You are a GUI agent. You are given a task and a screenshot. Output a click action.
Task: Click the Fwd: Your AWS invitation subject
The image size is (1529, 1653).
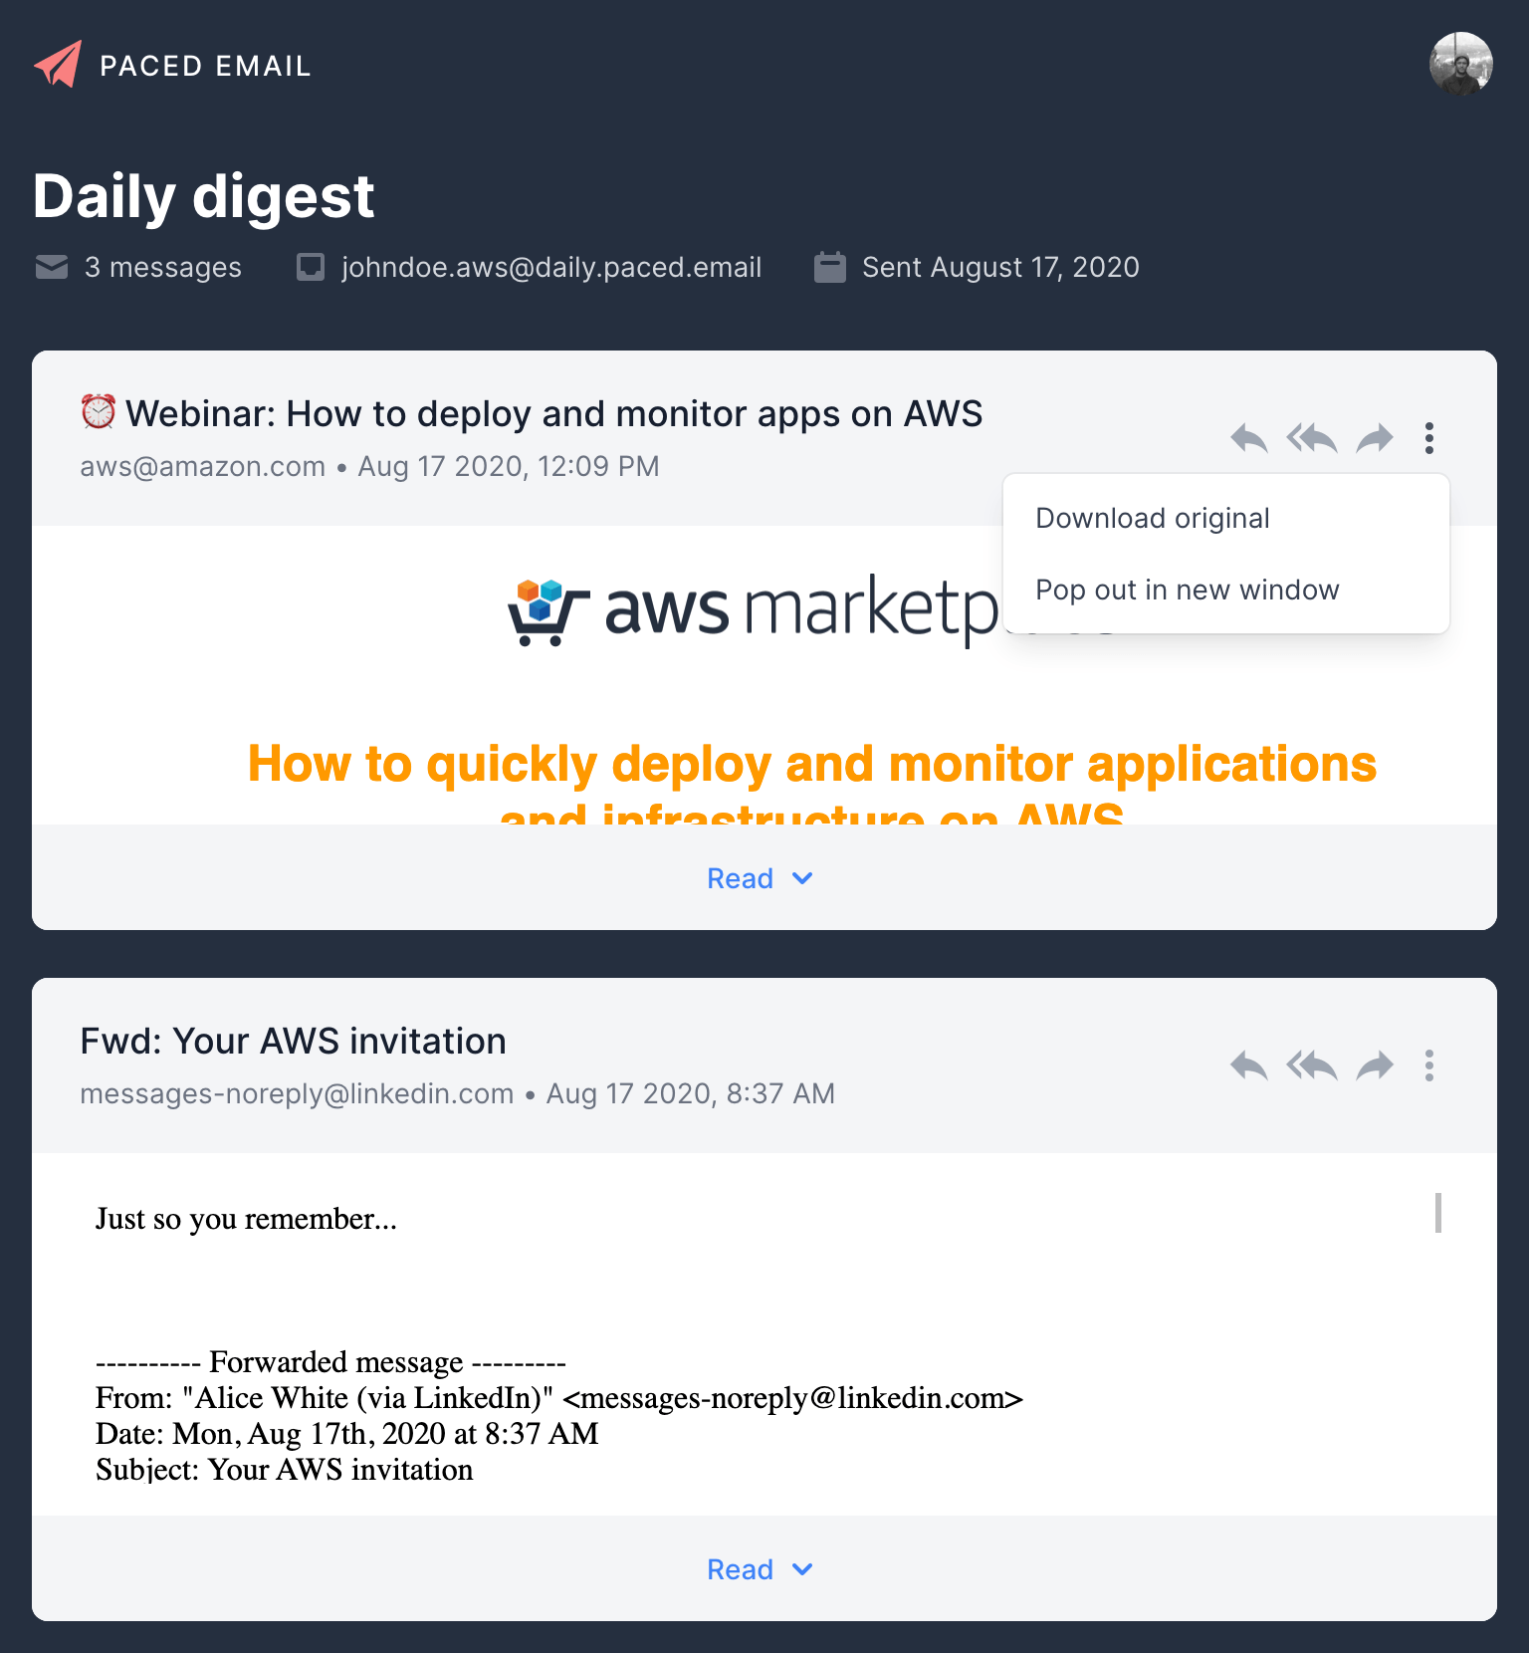coord(293,1041)
